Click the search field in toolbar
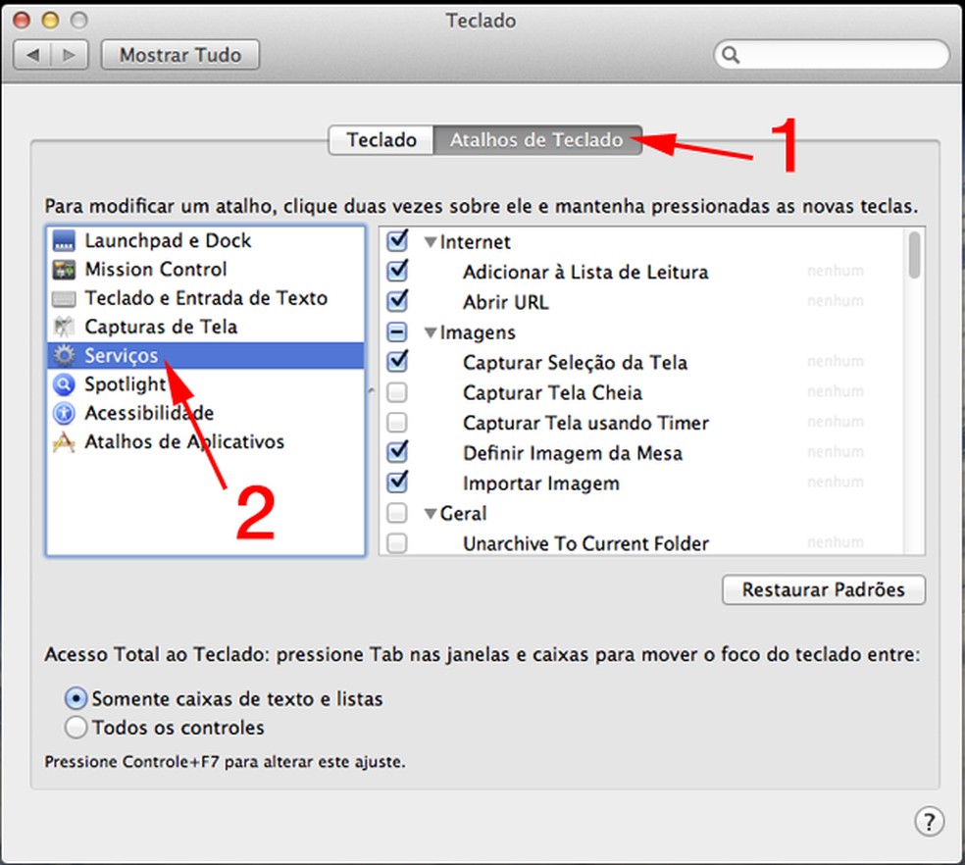This screenshot has height=865, width=965. (x=832, y=55)
